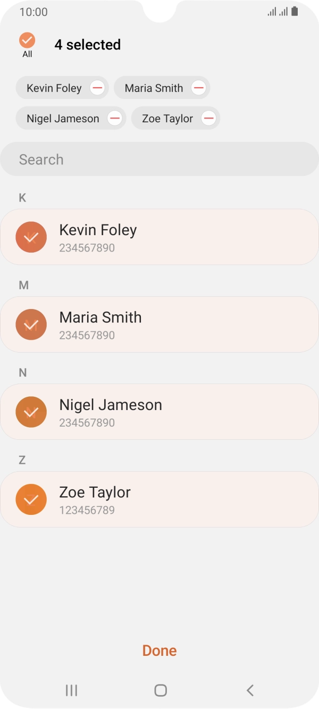Remove Kevin Foley chip with minus icon
Screen dimensions: 319x709
(x=97, y=88)
